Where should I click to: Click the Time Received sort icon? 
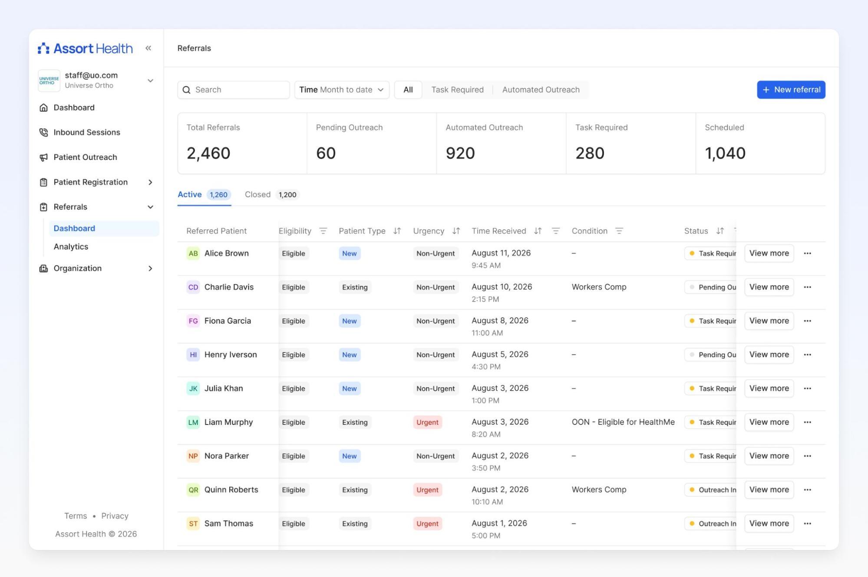[538, 231]
